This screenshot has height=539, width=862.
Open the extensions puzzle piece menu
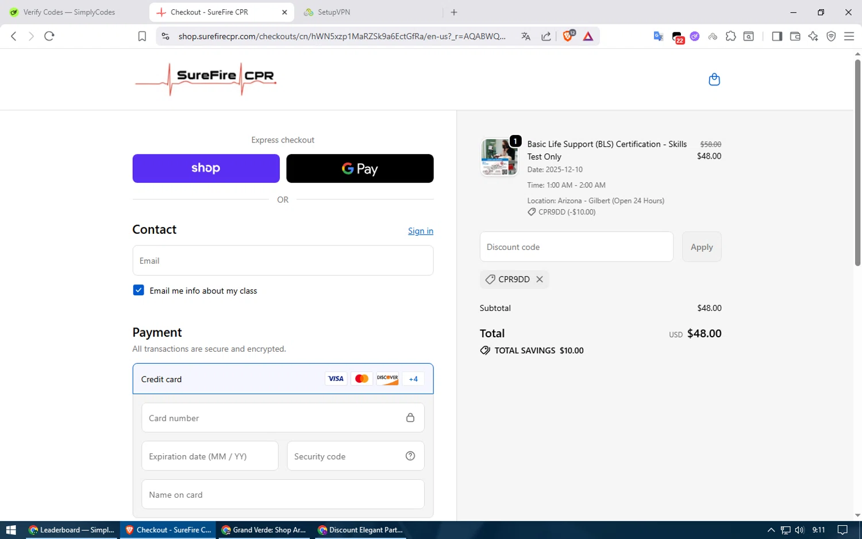(x=730, y=36)
